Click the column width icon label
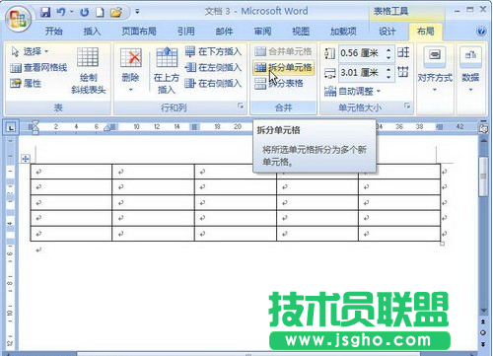493x356 pixels. tap(329, 73)
